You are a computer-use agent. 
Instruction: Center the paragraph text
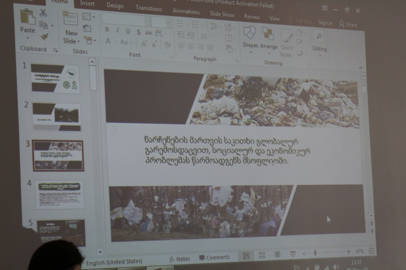click(x=191, y=47)
